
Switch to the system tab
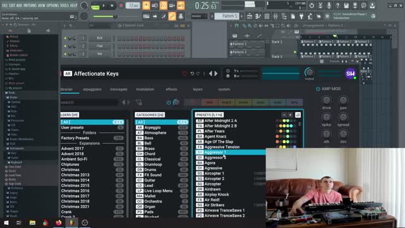point(224,89)
